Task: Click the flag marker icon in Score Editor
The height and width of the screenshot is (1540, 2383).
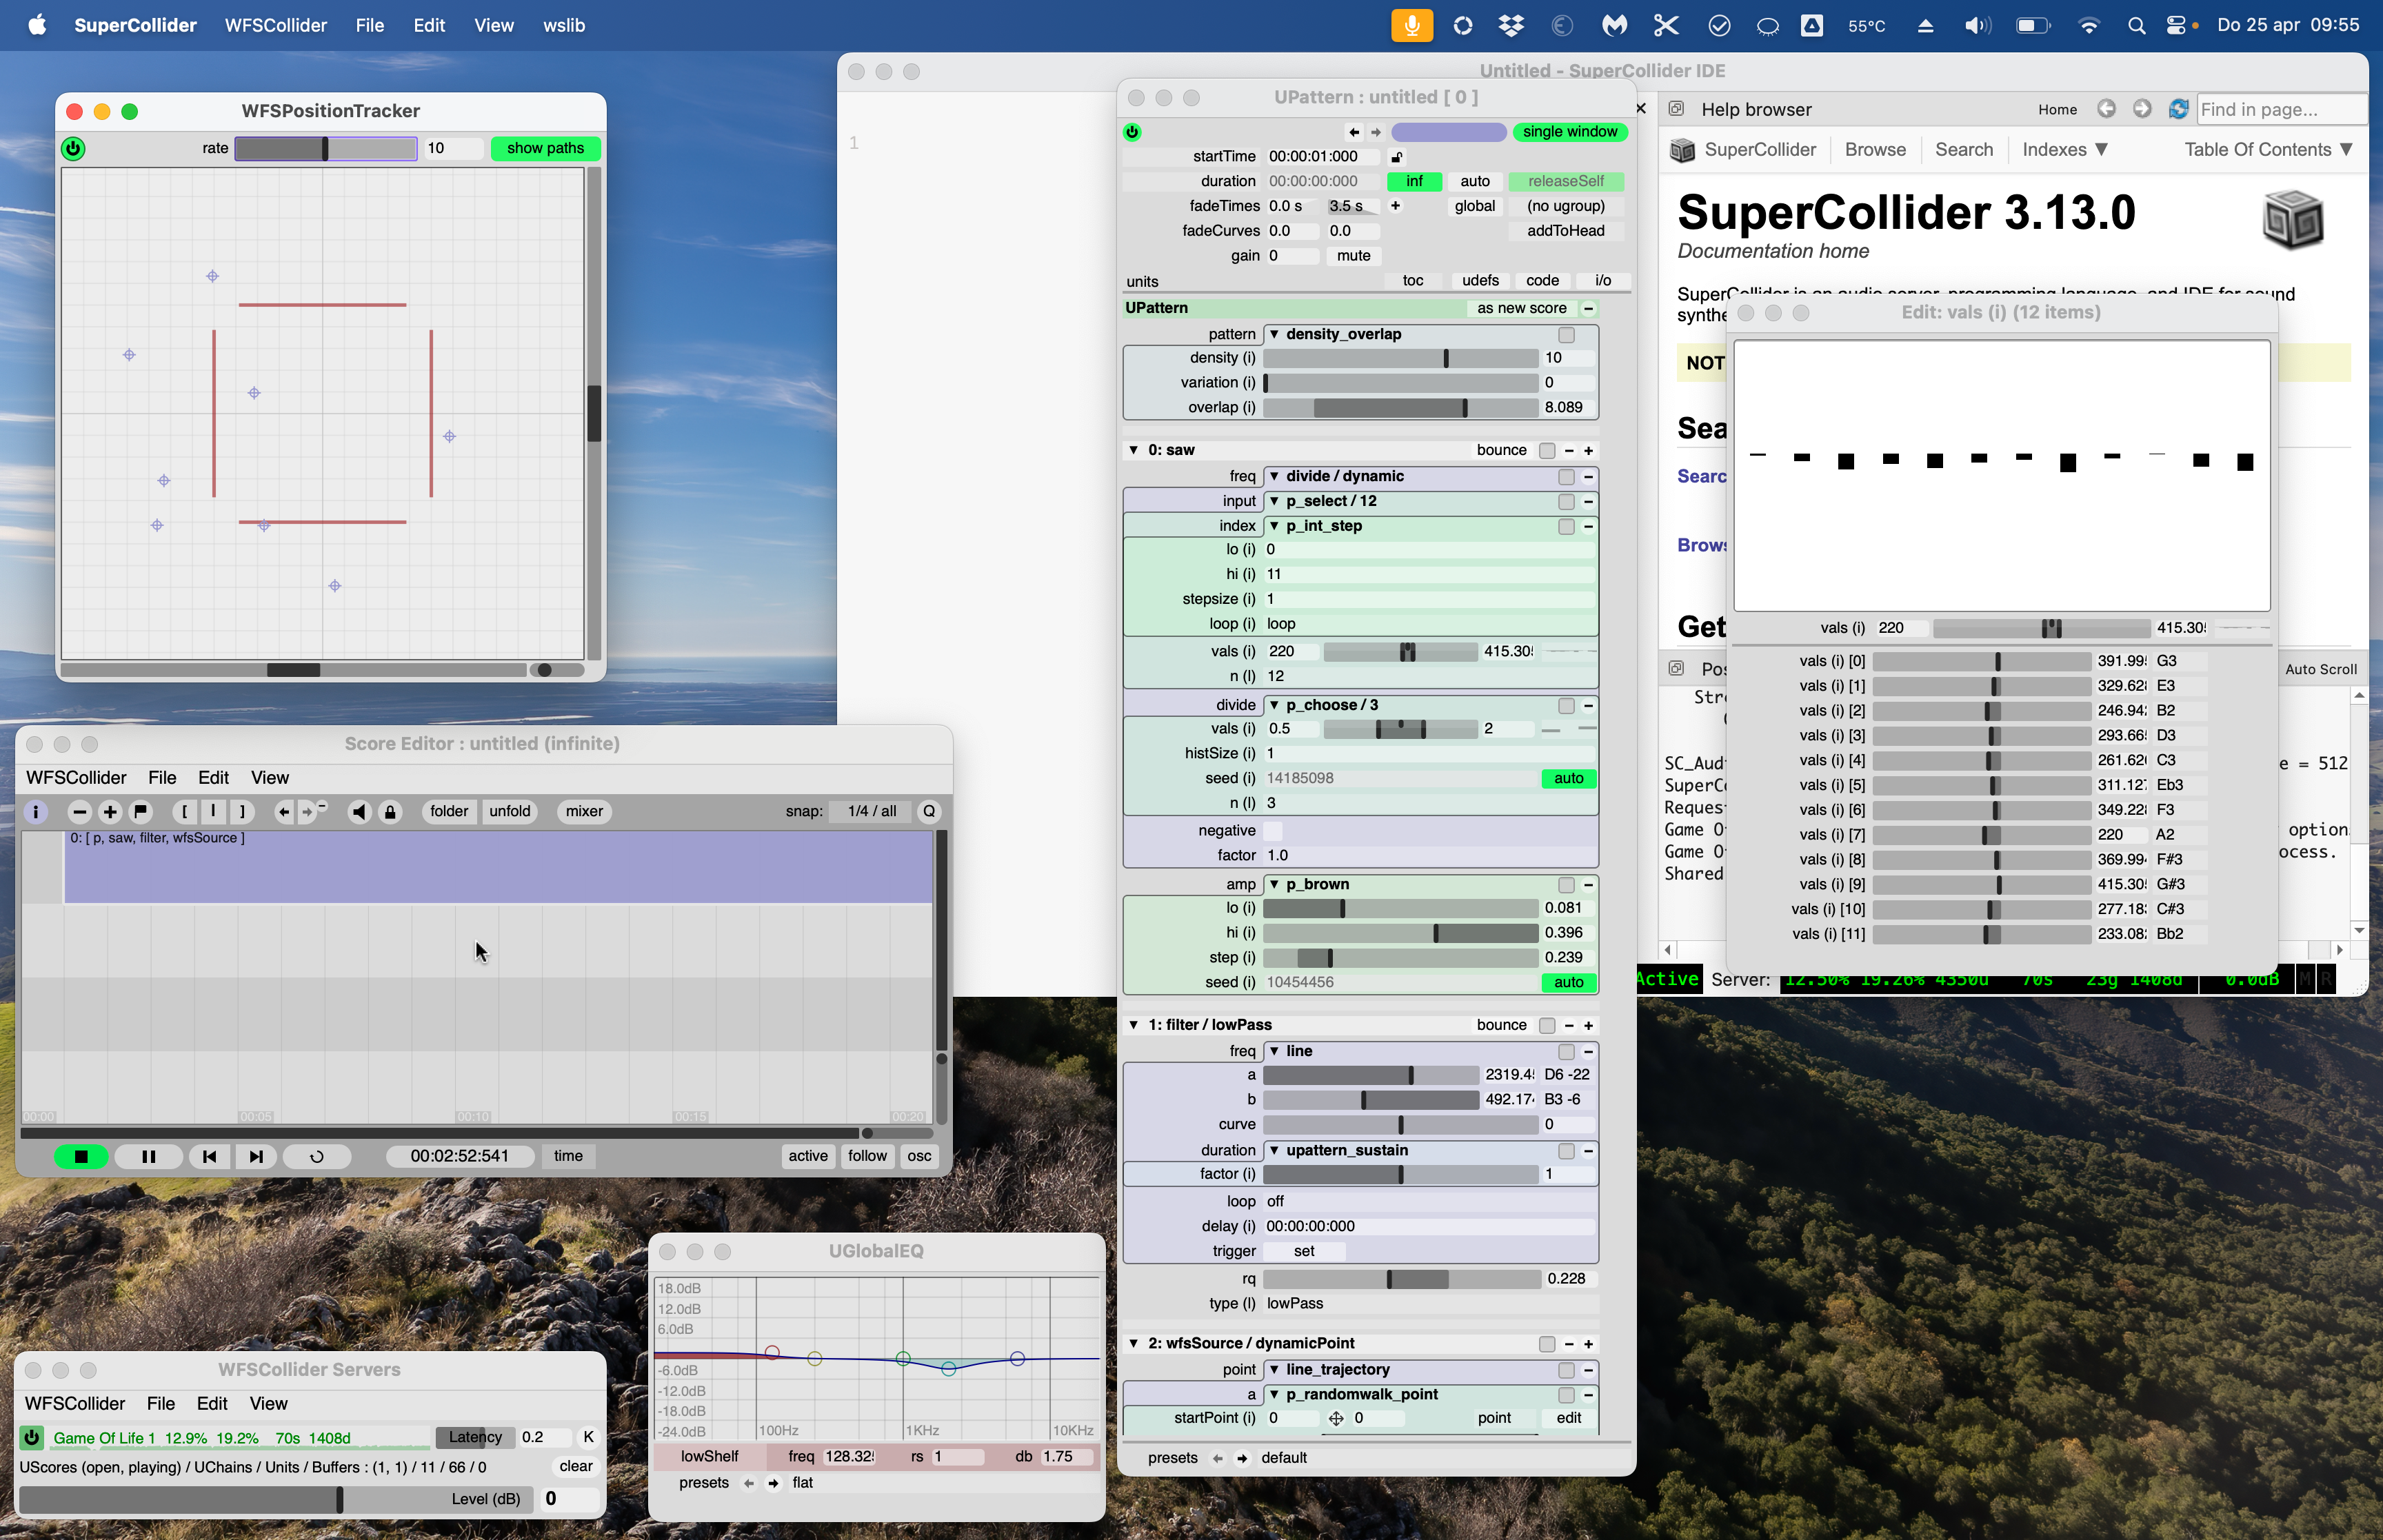Action: point(141,811)
